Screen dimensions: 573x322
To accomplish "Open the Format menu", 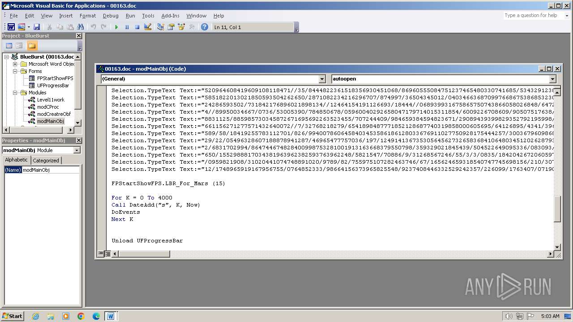I will point(88,16).
